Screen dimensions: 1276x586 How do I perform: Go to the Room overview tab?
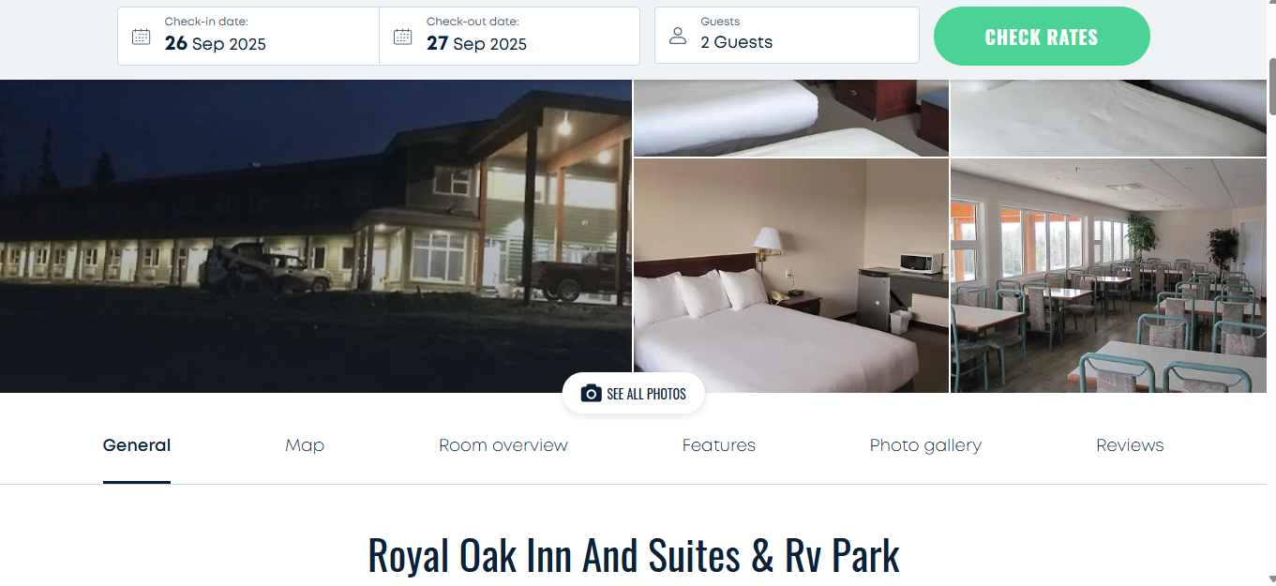click(503, 445)
